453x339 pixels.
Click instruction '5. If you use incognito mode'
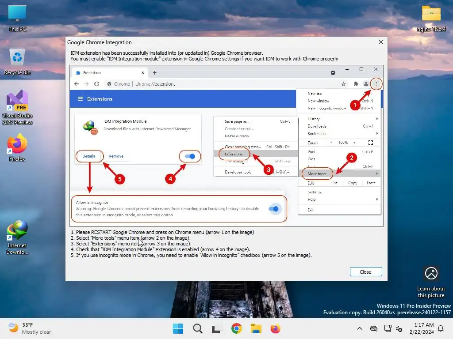pyautogui.click(x=191, y=255)
